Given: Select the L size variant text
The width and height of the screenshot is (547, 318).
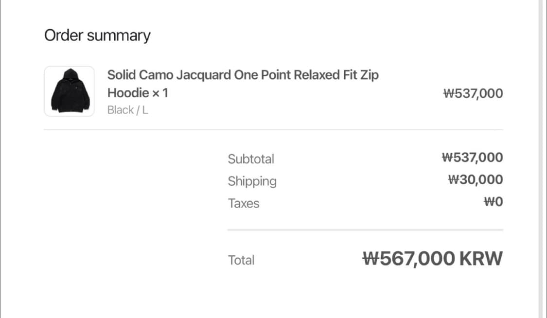Looking at the screenshot, I should coord(145,110).
